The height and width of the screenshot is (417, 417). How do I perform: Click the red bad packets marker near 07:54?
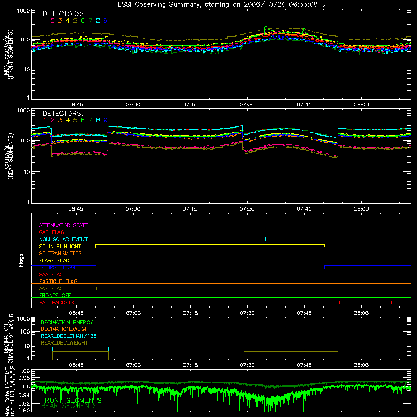click(340, 302)
